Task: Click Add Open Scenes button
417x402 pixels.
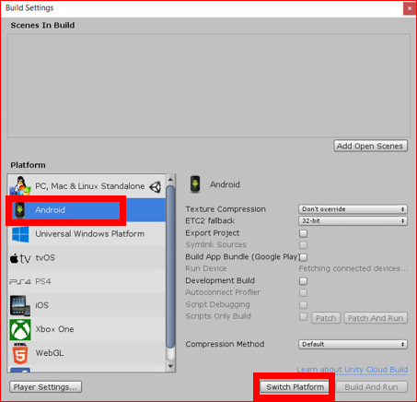Action: [x=371, y=146]
